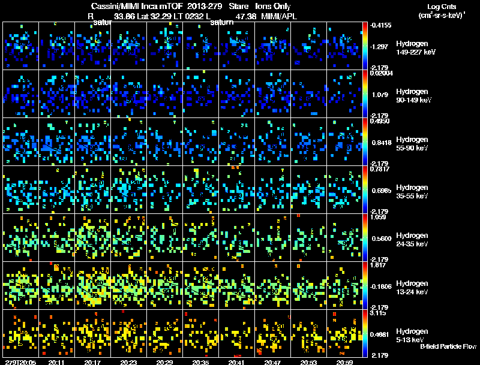Screen dimensions: 480x365
Task: Click the 20:53 time axis label
Action: [x=308, y=363]
